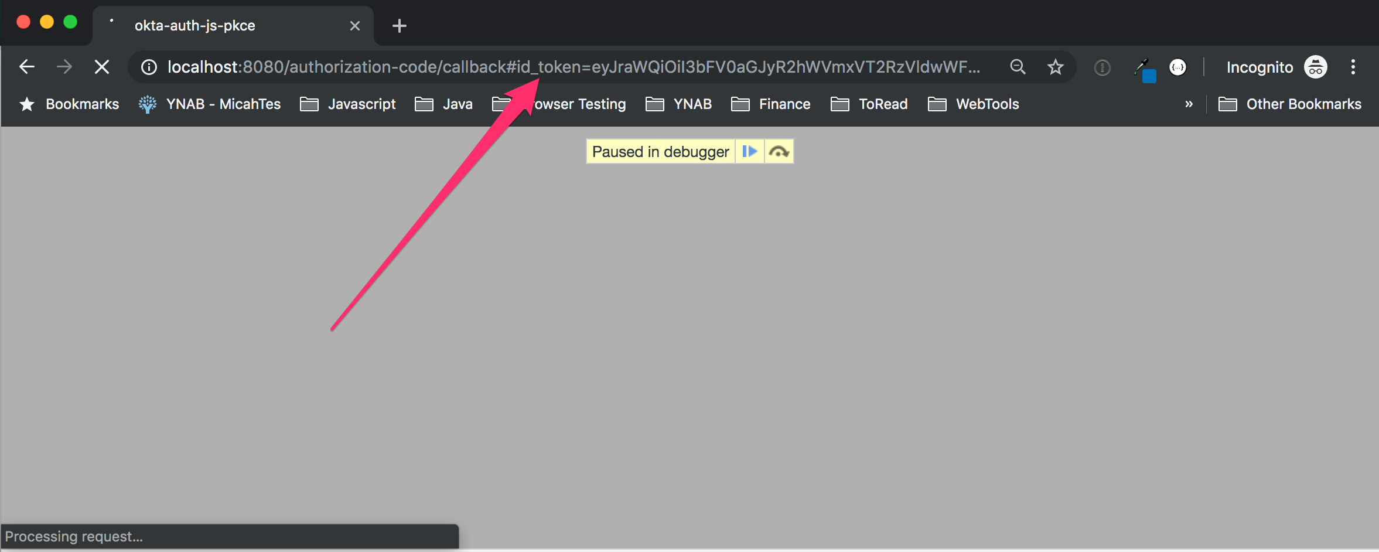
Task: Bookmark this page with the star icon
Action: [x=1055, y=67]
